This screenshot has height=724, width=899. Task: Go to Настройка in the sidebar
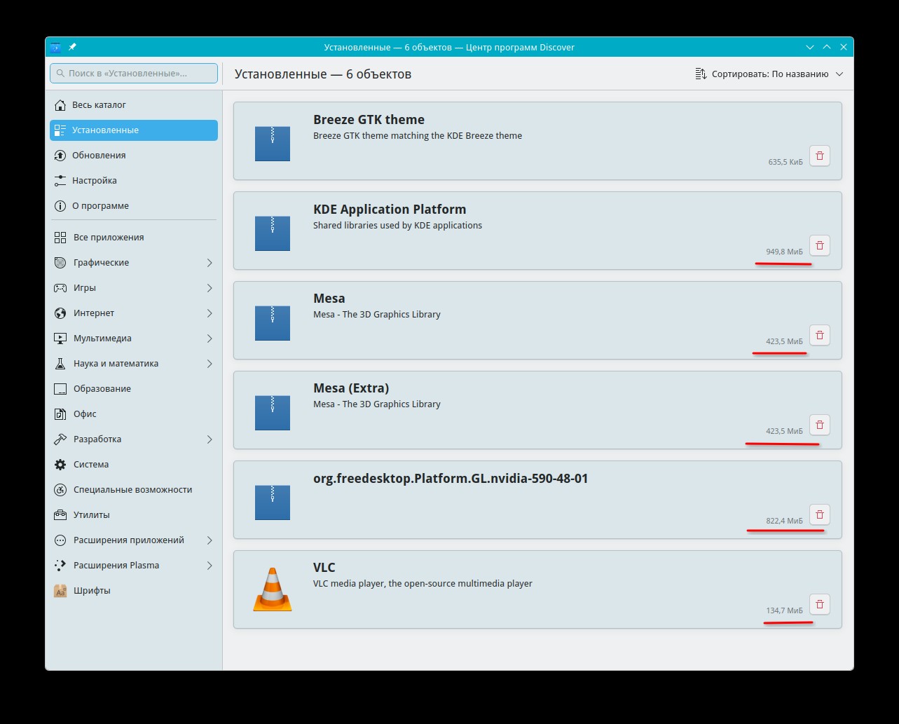pyautogui.click(x=94, y=181)
